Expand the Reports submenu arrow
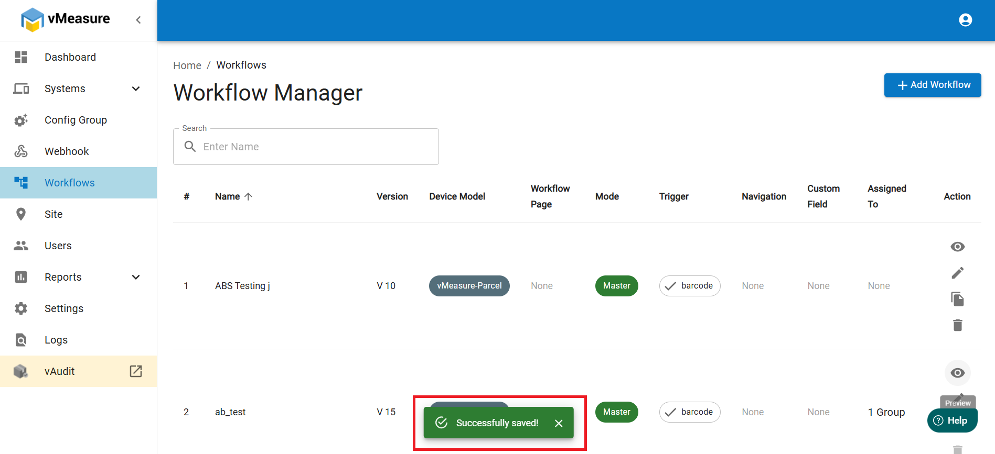 click(136, 277)
